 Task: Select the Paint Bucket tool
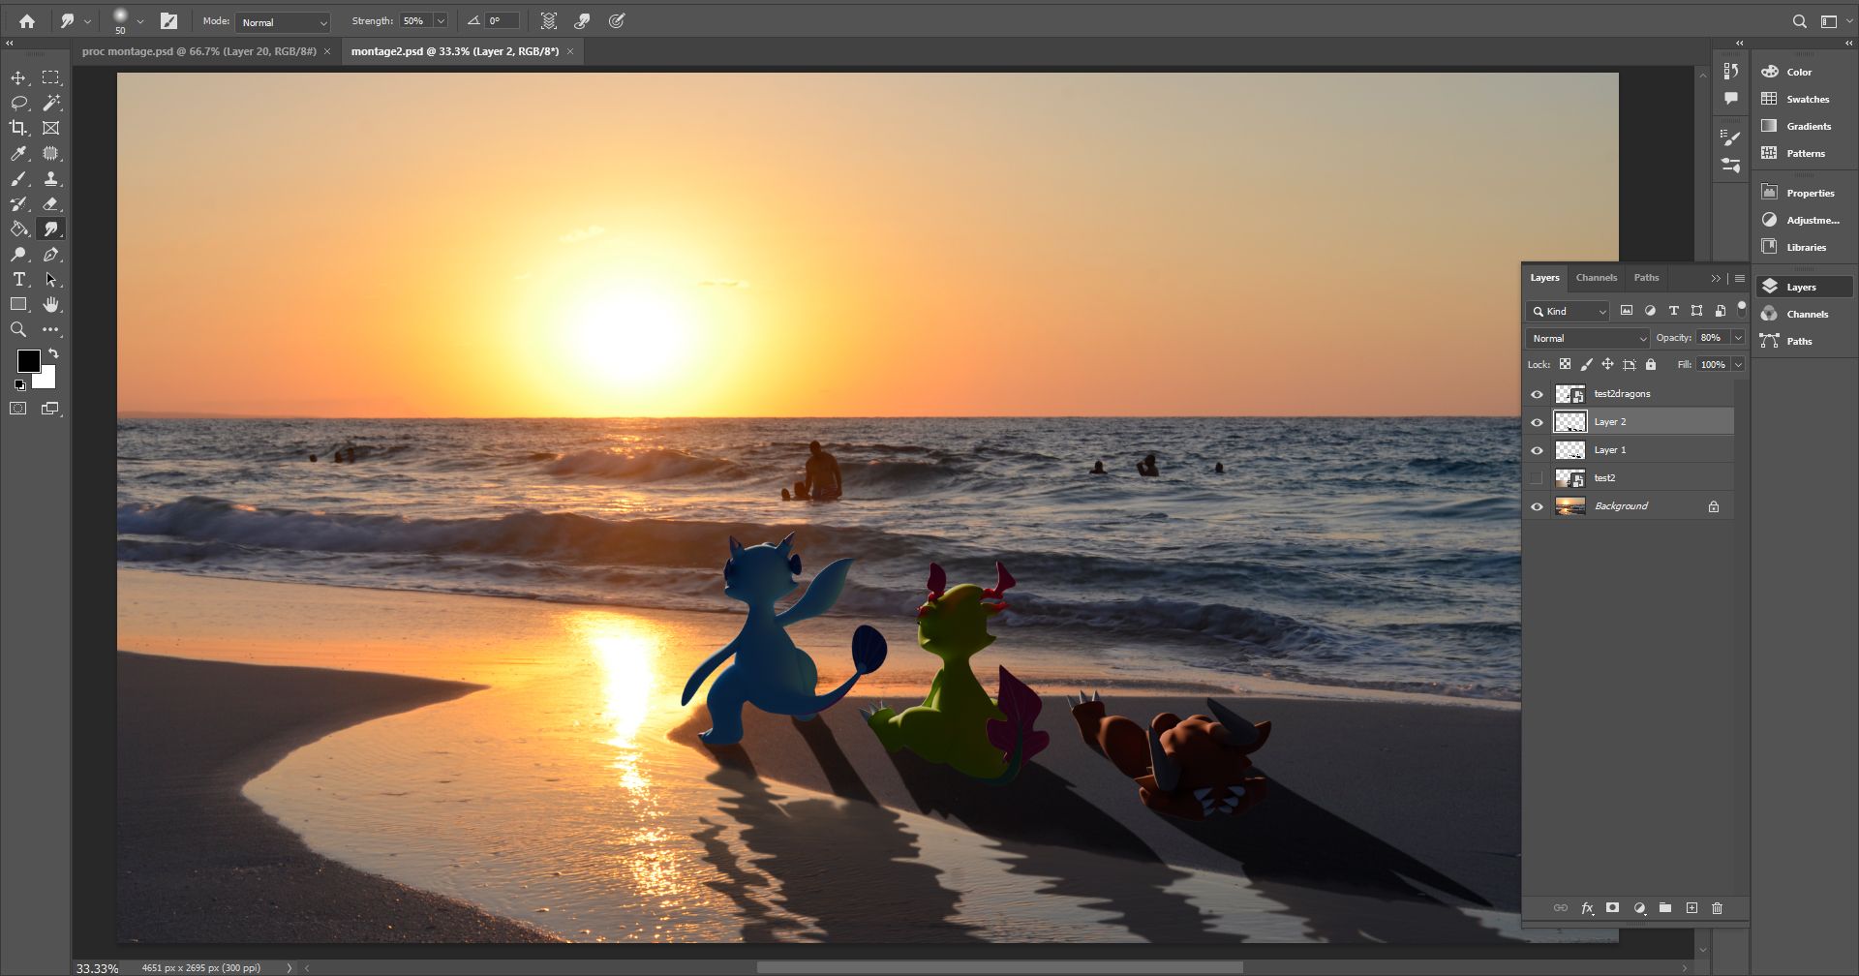(18, 229)
